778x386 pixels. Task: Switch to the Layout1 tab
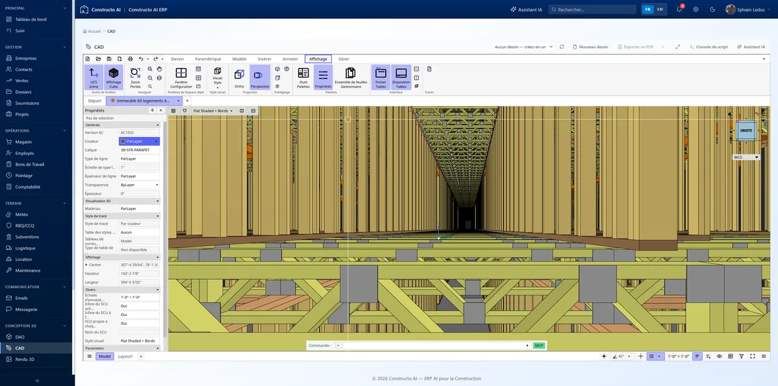pyautogui.click(x=125, y=356)
